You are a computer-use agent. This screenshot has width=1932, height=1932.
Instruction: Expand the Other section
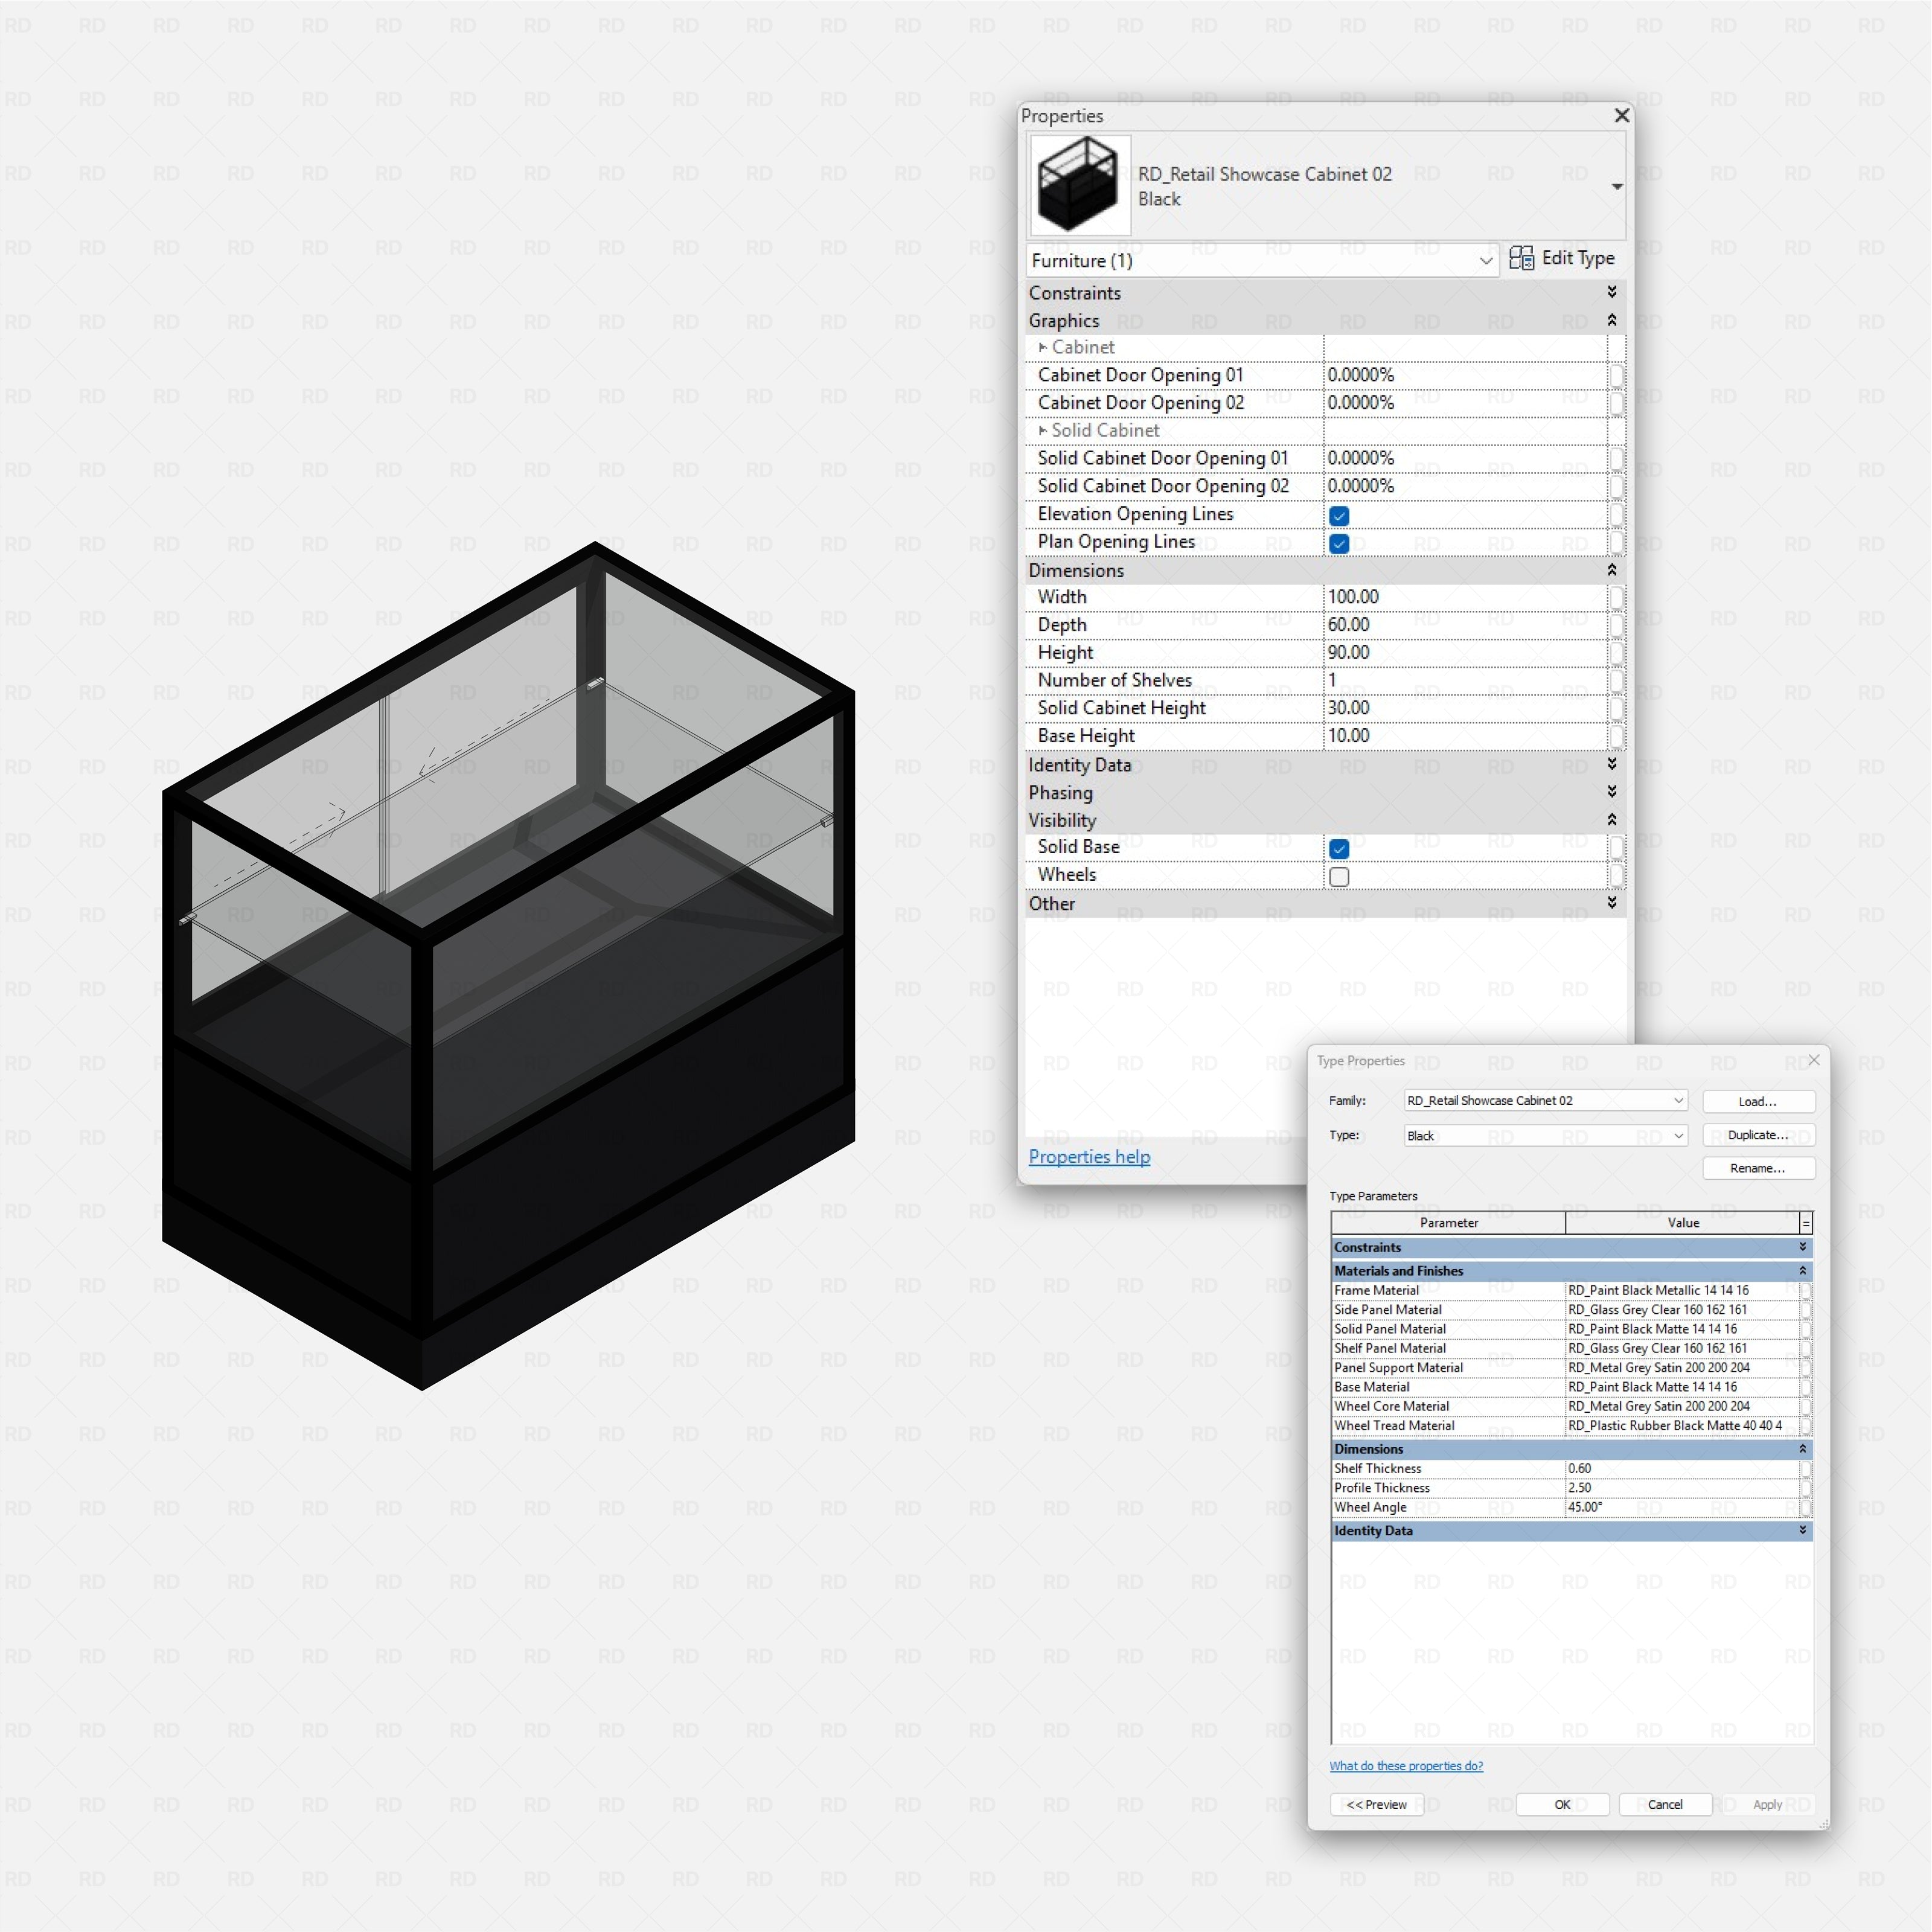pos(1612,903)
